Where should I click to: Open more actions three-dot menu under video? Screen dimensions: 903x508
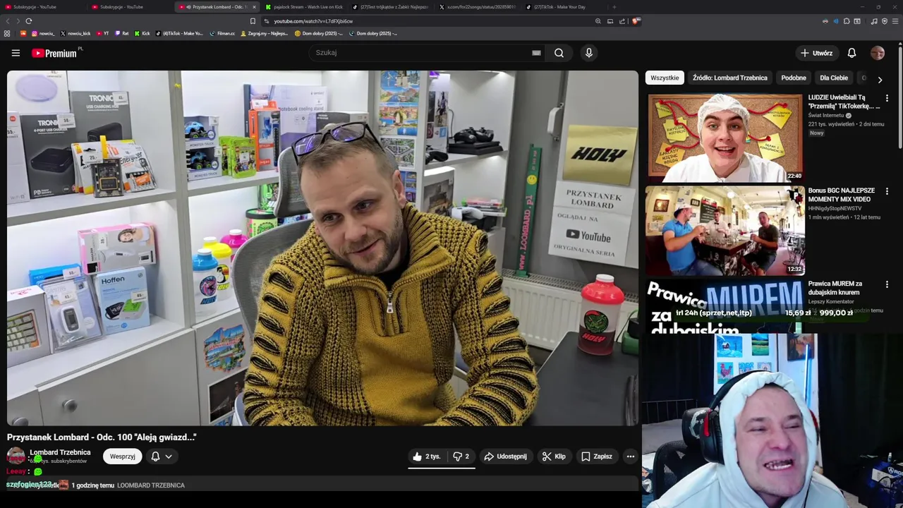[631, 456]
